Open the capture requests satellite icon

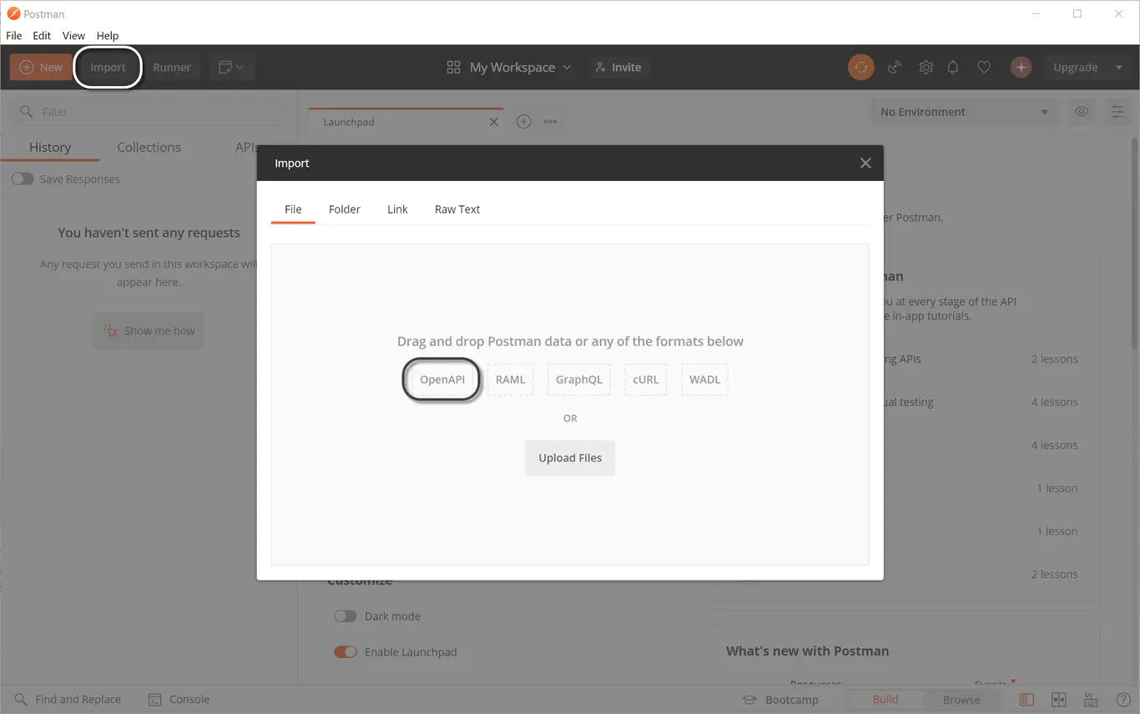pos(895,68)
